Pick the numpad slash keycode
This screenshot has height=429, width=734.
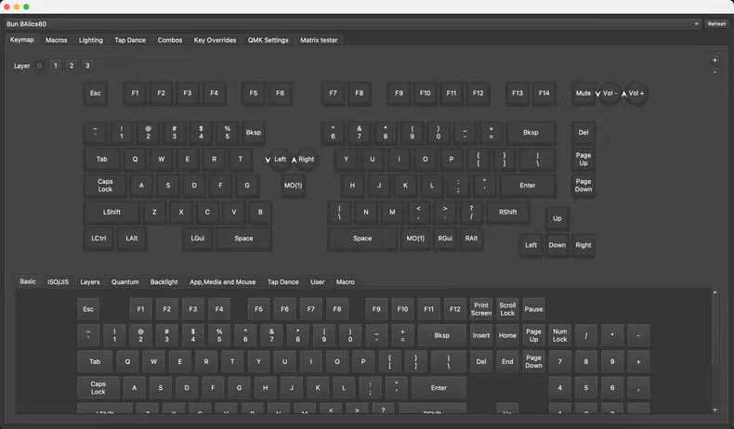[586, 335]
